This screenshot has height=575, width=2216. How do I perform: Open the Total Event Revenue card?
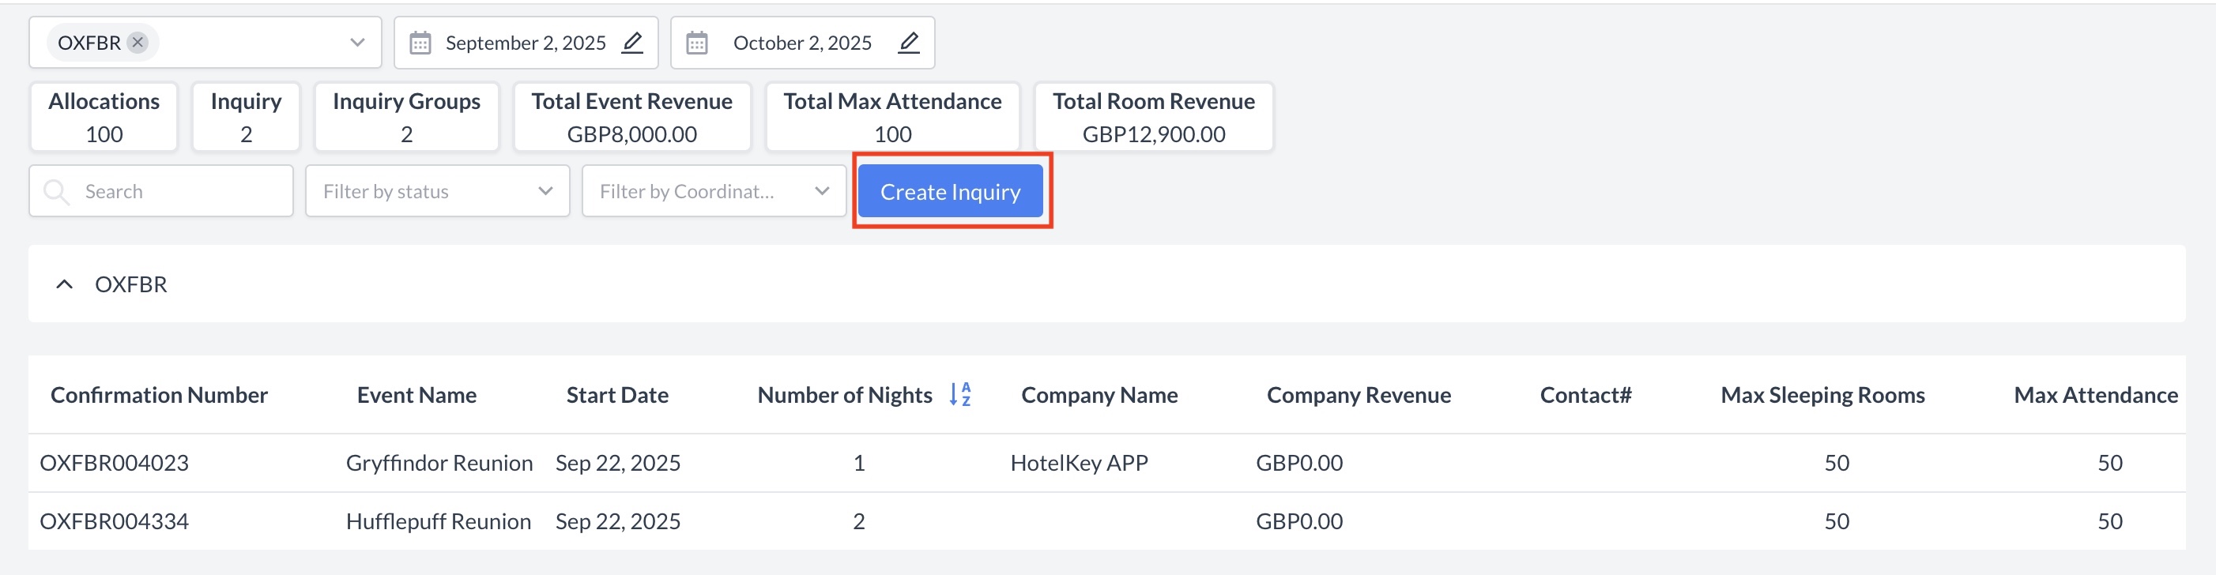point(631,117)
